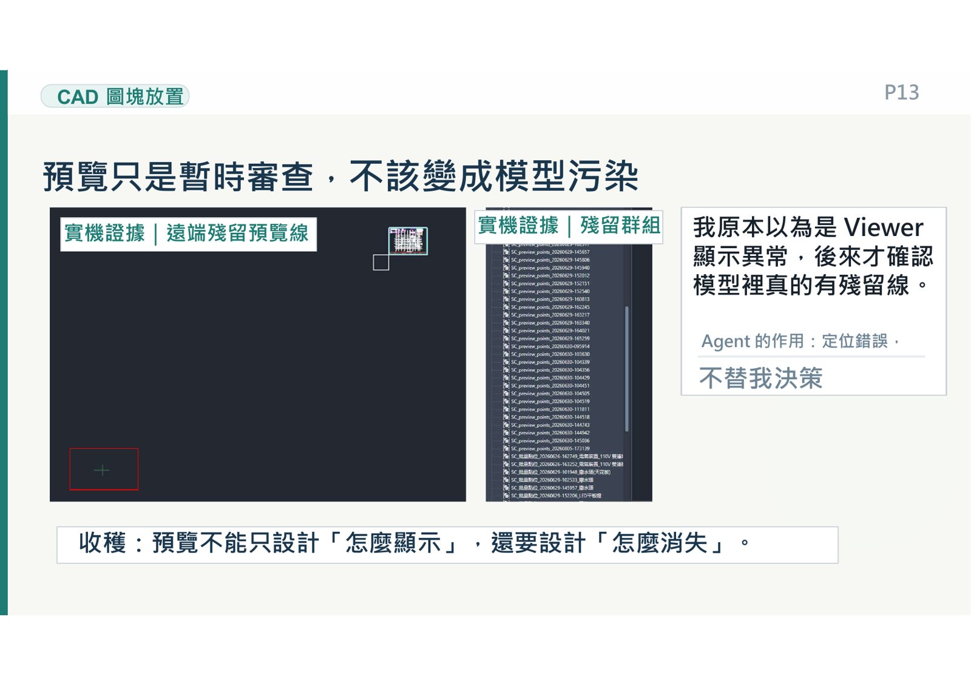Click the group icon beside SC_preview_points_20260630-095914

[x=506, y=346]
